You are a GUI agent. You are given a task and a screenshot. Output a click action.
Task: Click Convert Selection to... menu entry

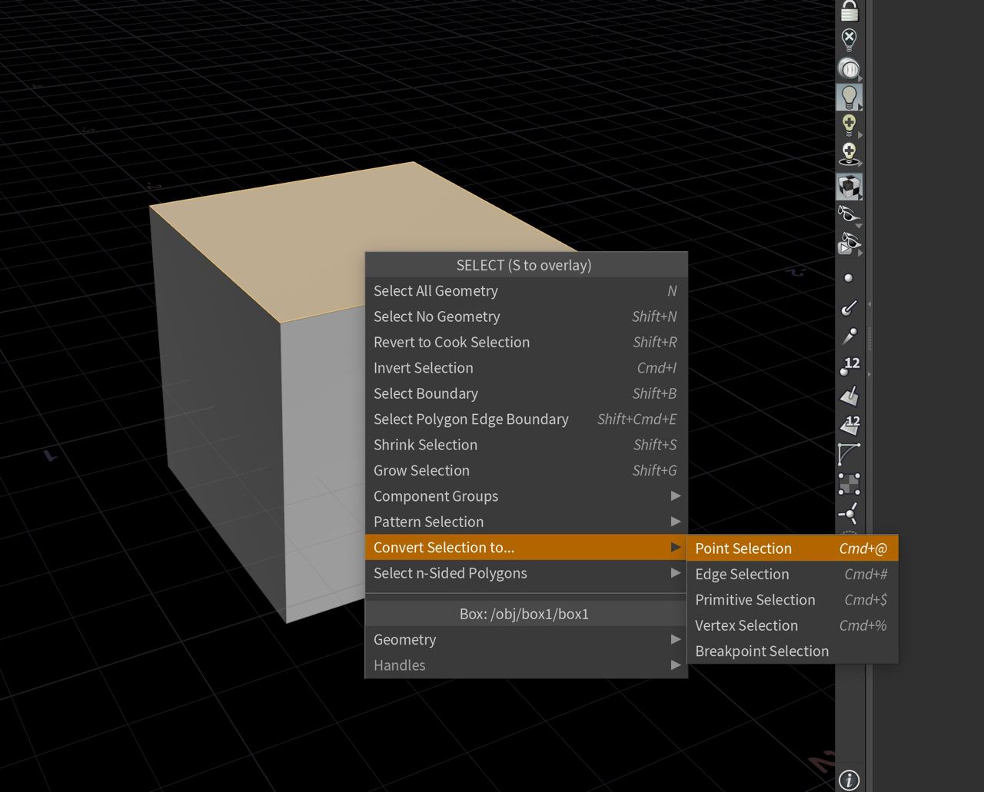(526, 547)
